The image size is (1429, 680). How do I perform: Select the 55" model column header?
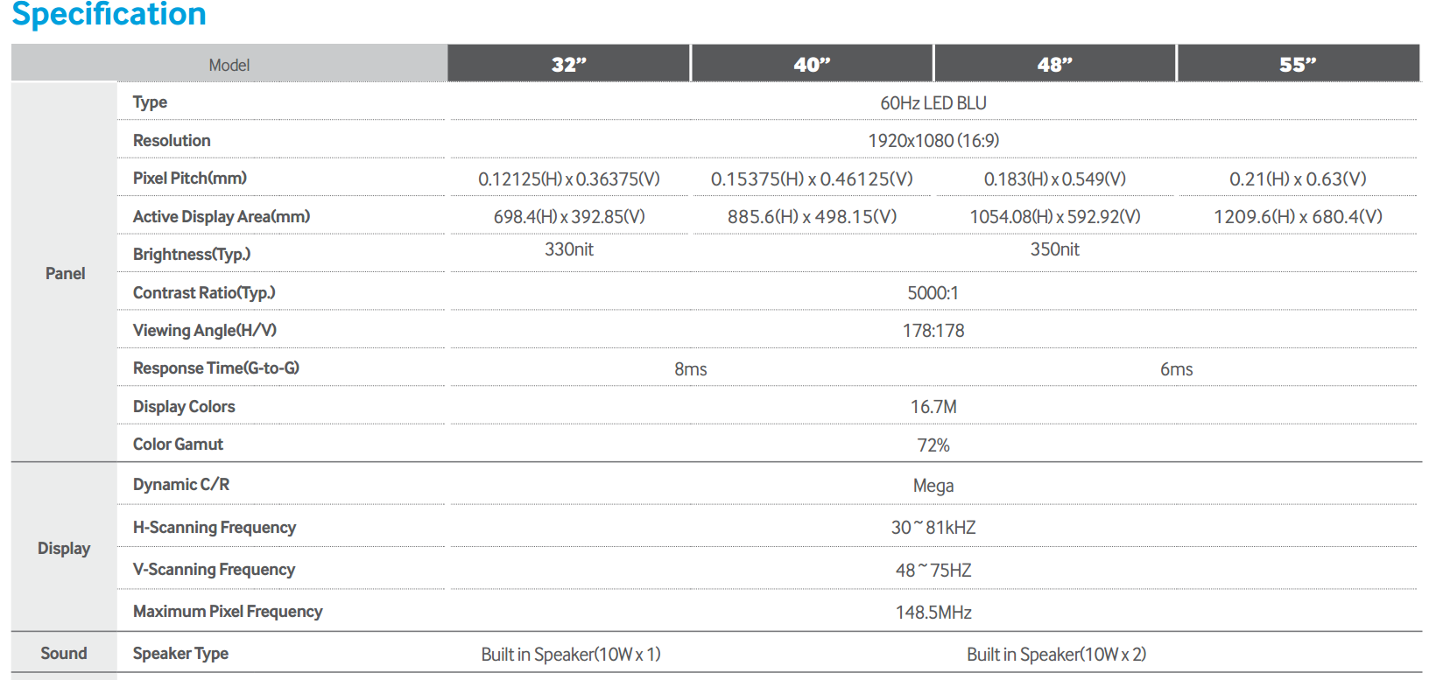point(1299,64)
